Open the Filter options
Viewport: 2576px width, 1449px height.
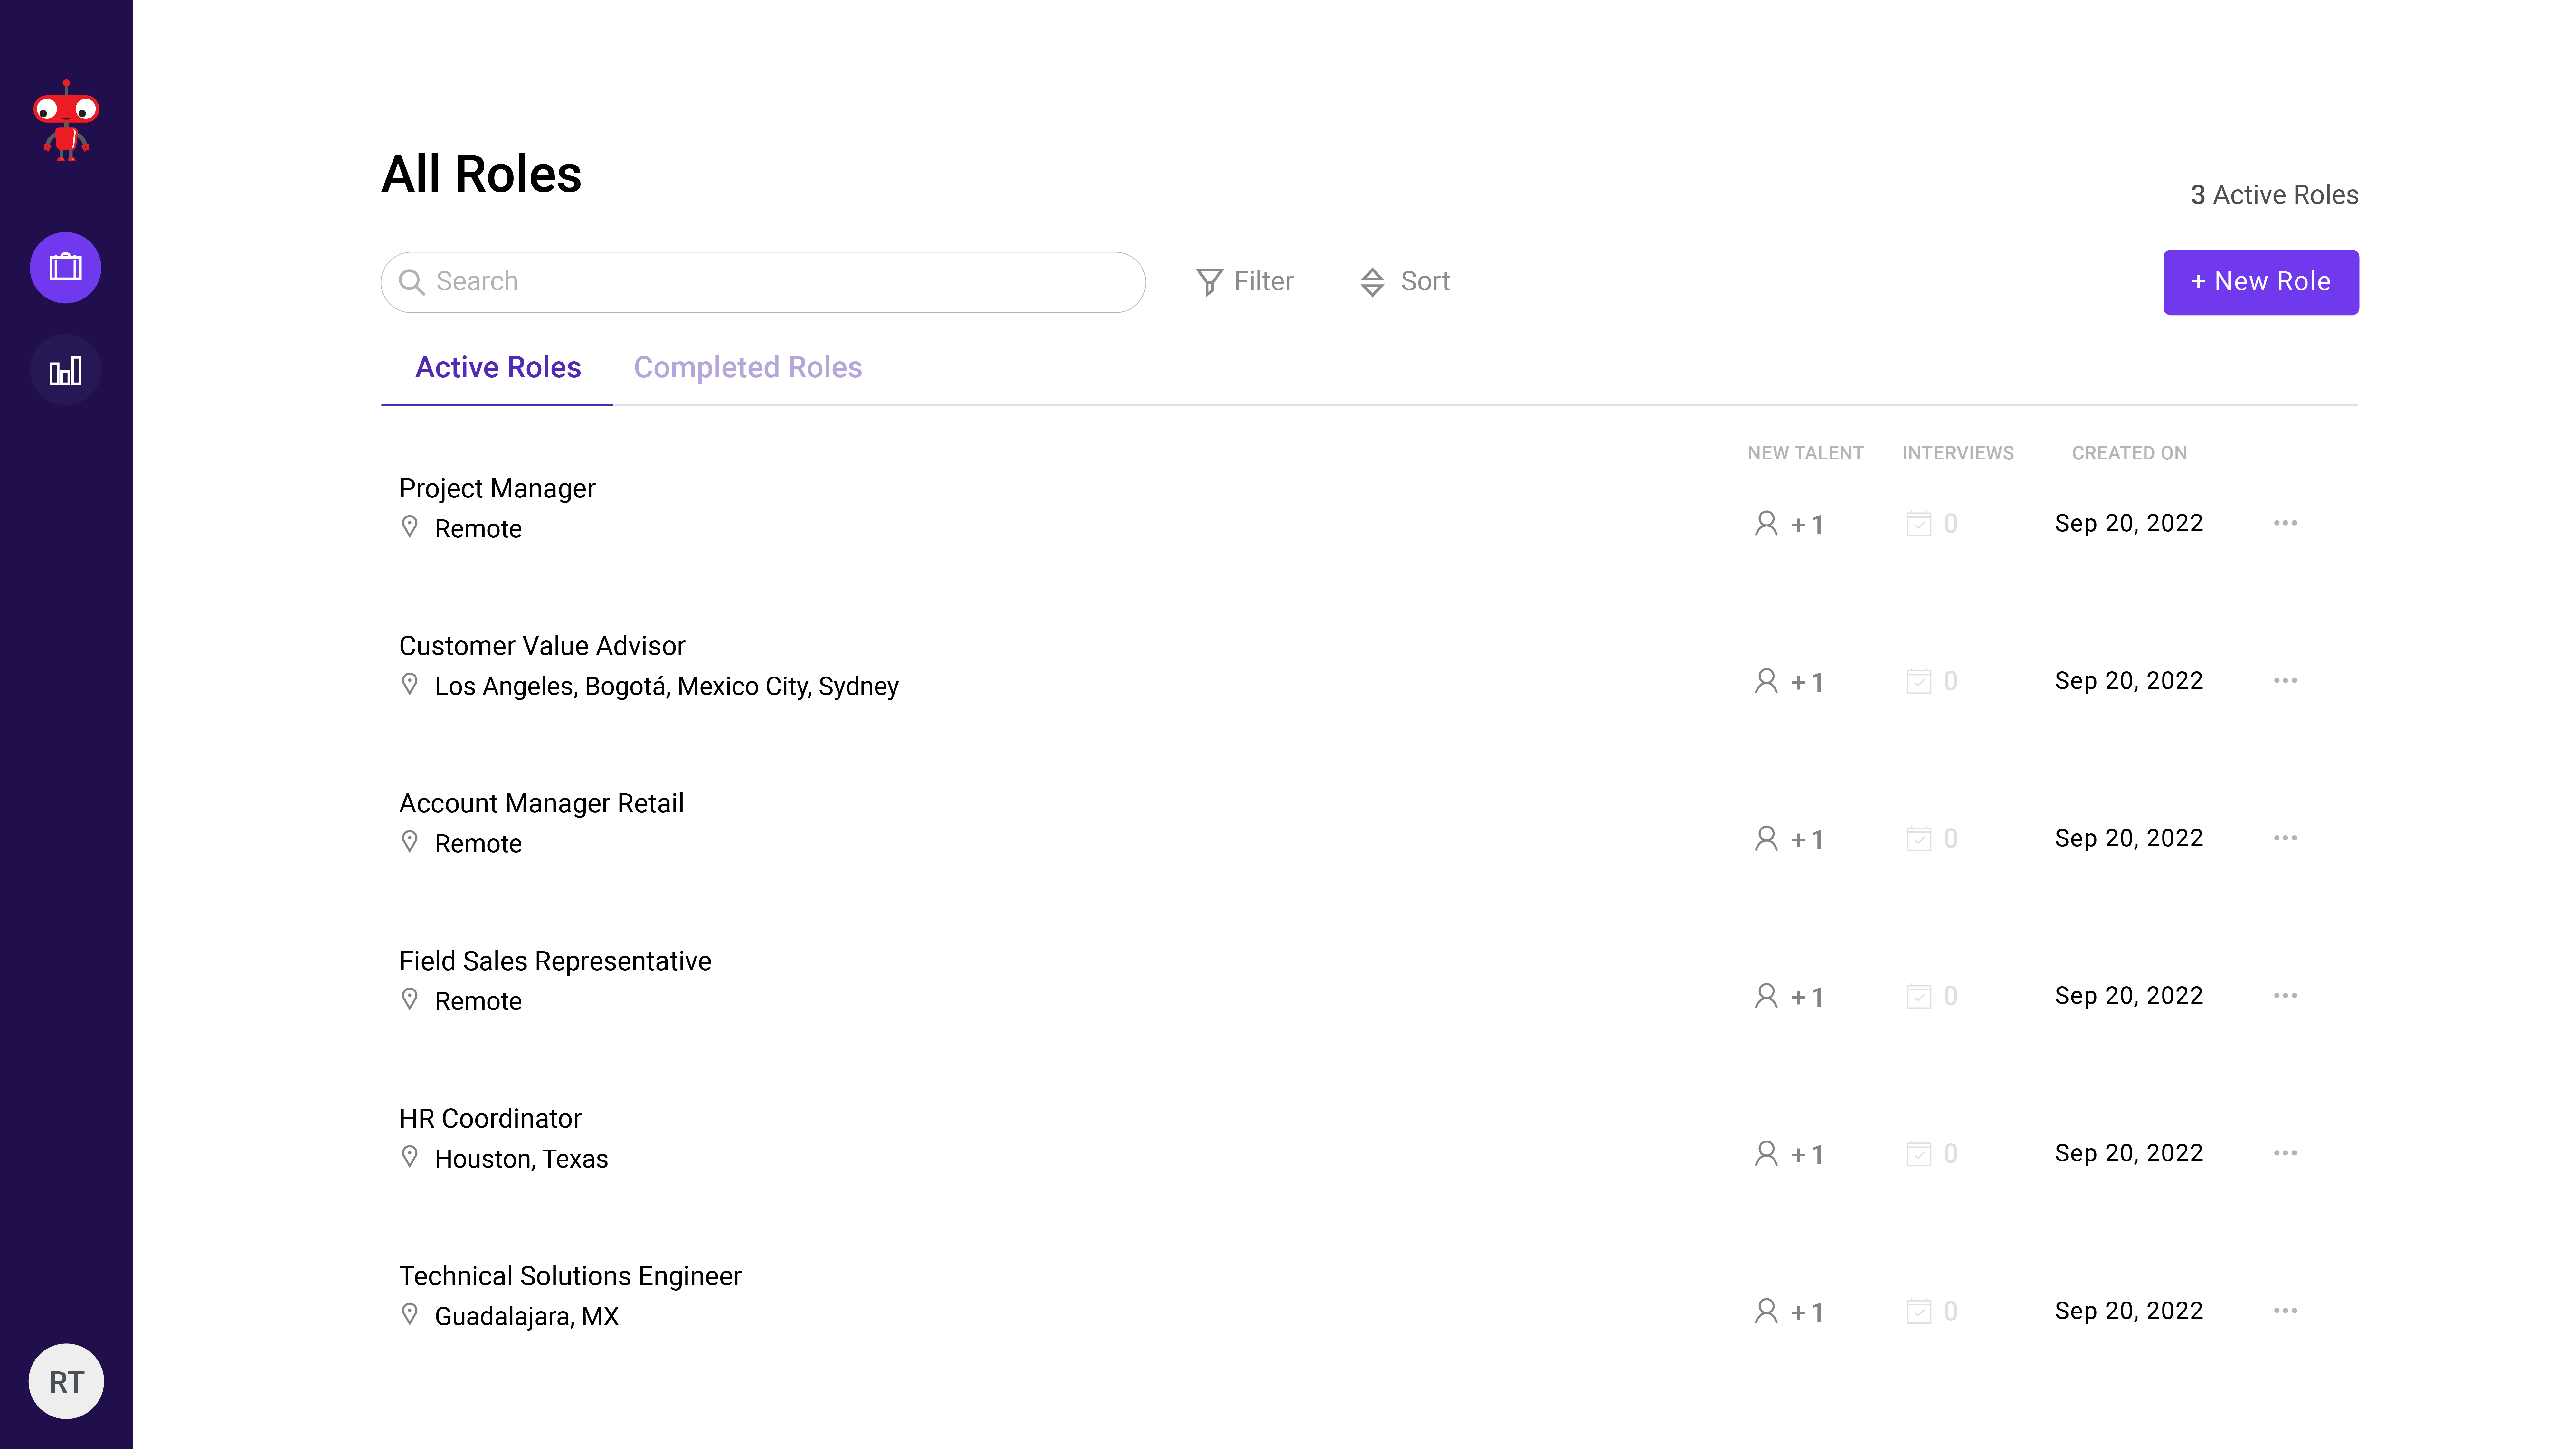pos(1245,281)
